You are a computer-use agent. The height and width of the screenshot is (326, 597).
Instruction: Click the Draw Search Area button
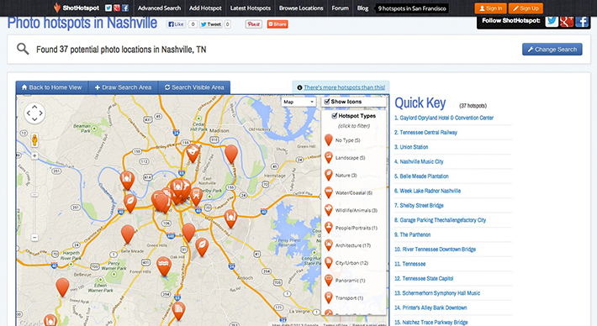[x=123, y=87]
